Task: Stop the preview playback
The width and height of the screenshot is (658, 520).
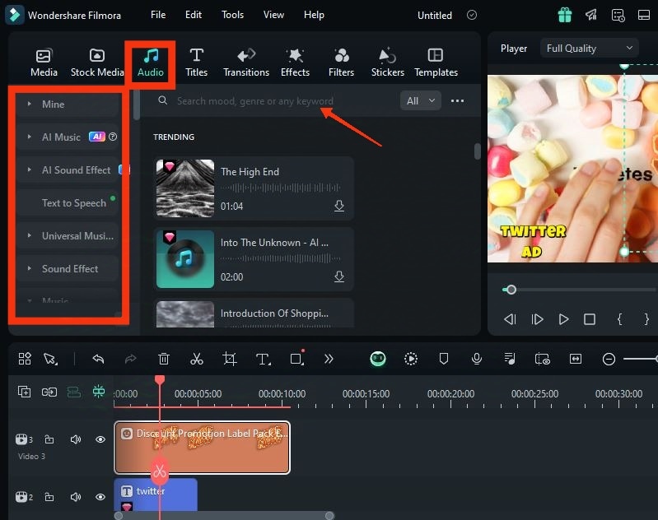Action: point(590,319)
